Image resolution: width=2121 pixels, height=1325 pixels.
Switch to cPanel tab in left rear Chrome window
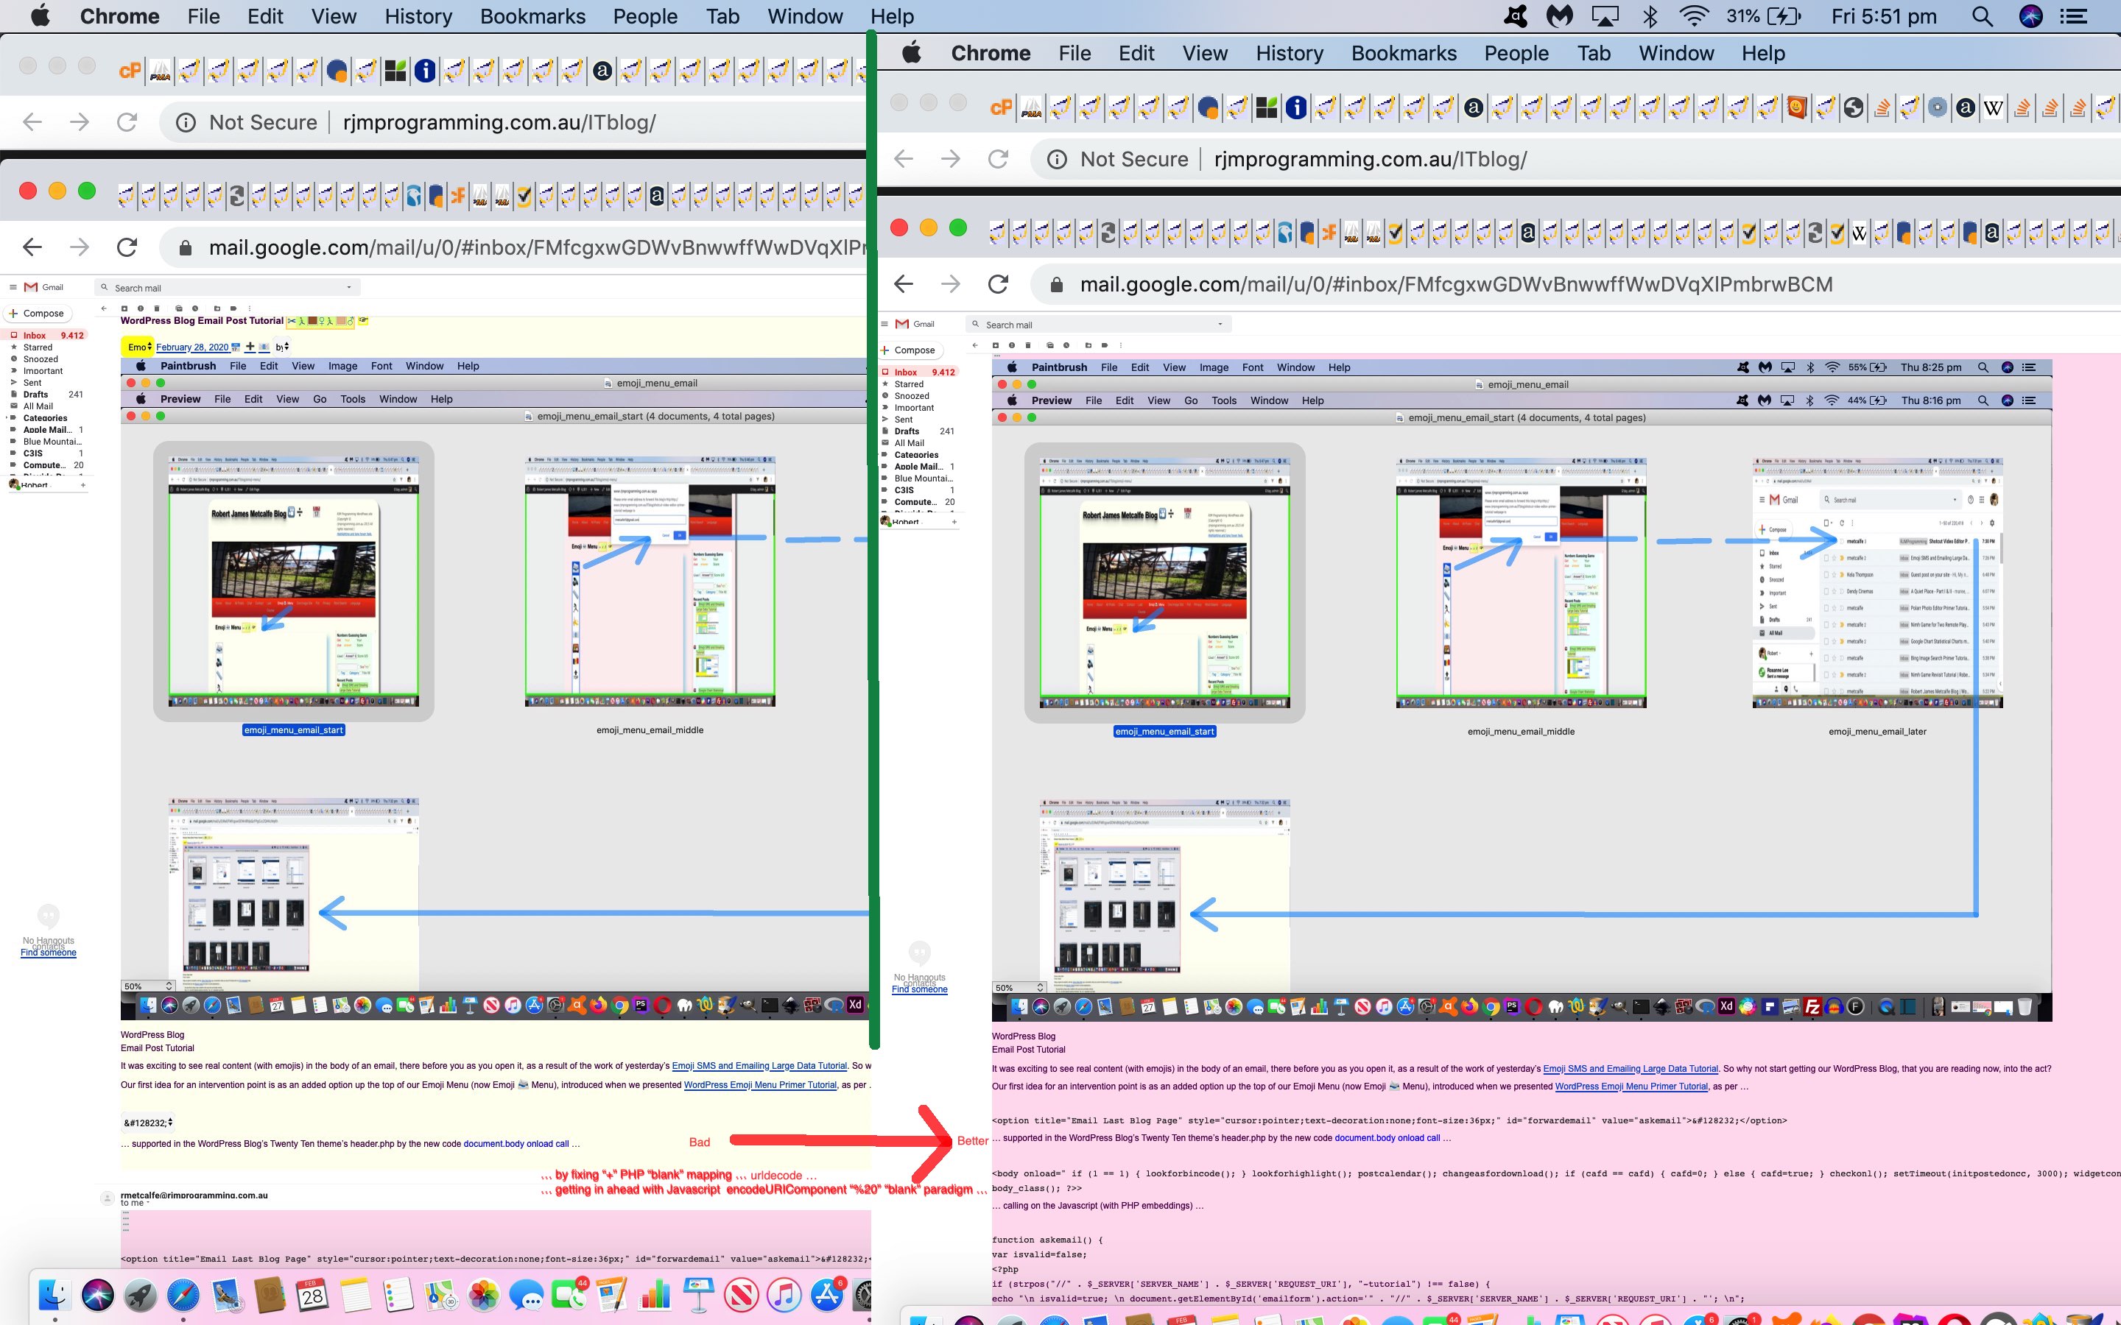pos(130,70)
